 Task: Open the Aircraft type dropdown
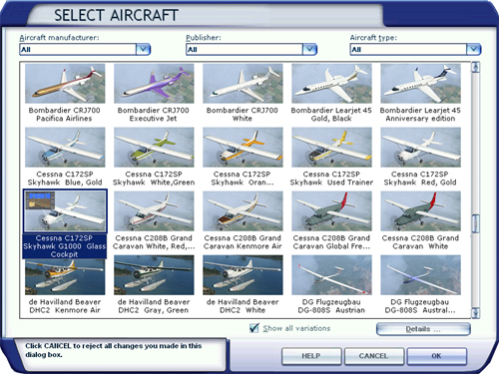[474, 50]
